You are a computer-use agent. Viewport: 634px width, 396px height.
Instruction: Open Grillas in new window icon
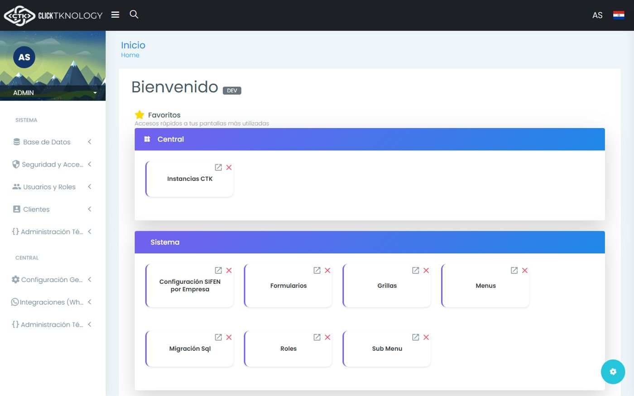click(415, 270)
